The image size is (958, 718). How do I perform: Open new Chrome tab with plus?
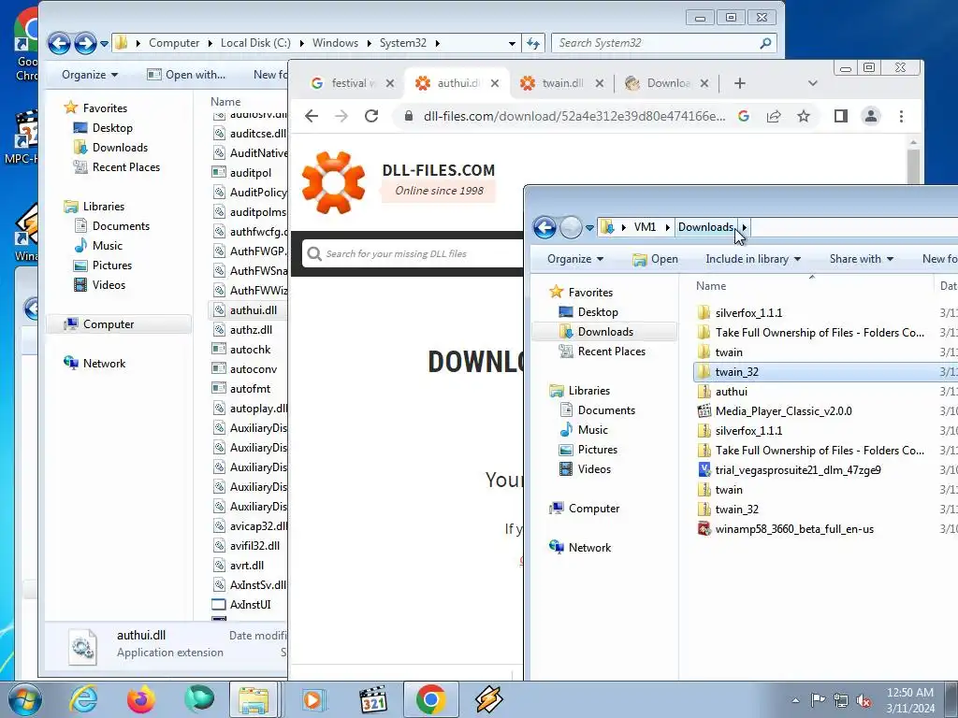tap(740, 83)
